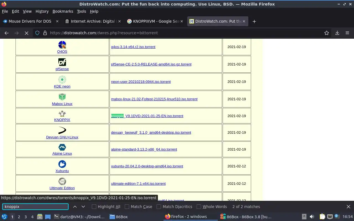
Task: Download q4os-3.14-x64.r2 torrent link
Action: [133, 47]
